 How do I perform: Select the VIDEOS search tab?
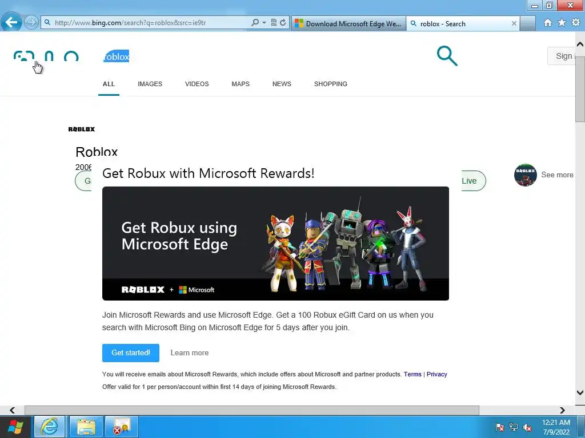[197, 84]
